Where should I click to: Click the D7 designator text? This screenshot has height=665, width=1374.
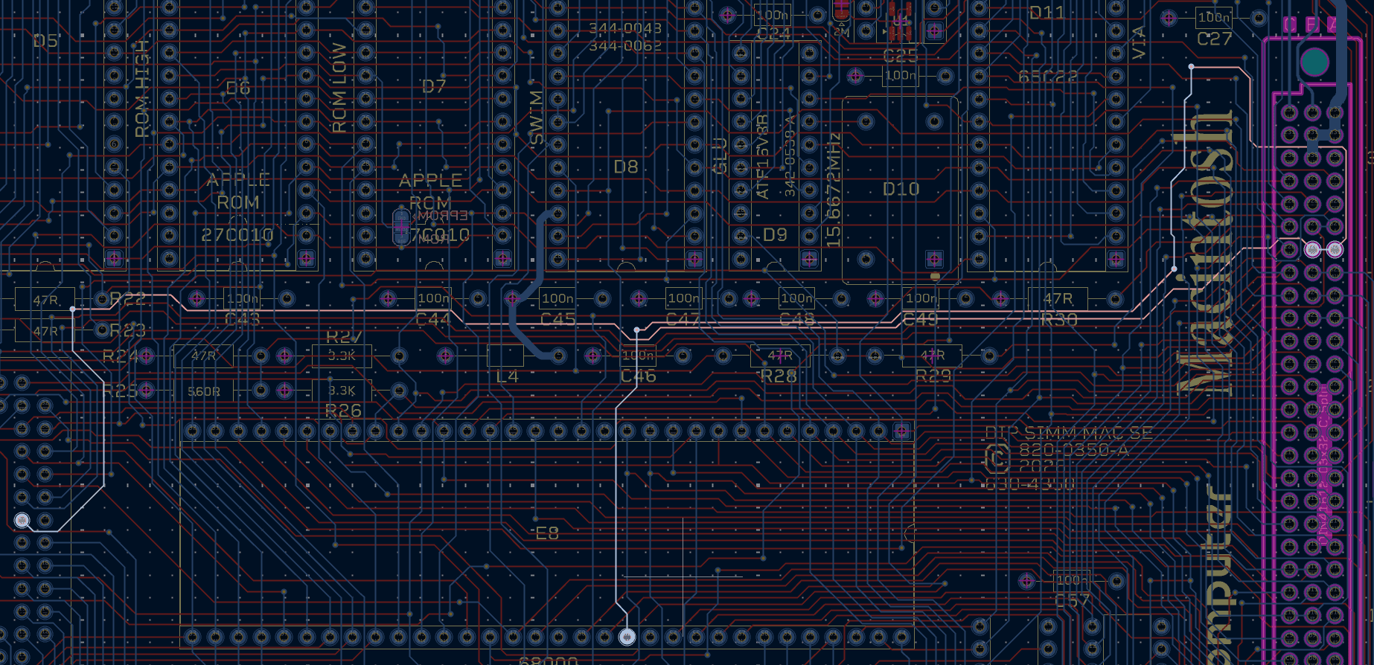(434, 87)
